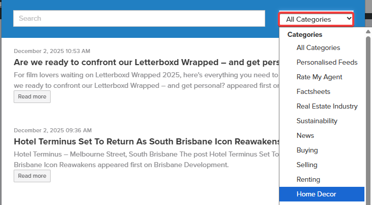Open the All Categories dropdown
Screen dimensions: 372x205
point(316,19)
